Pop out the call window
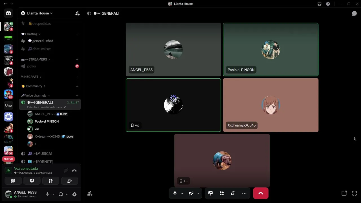 [x=344, y=193]
